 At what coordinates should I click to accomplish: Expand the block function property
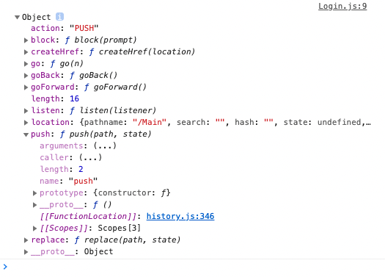pos(26,40)
